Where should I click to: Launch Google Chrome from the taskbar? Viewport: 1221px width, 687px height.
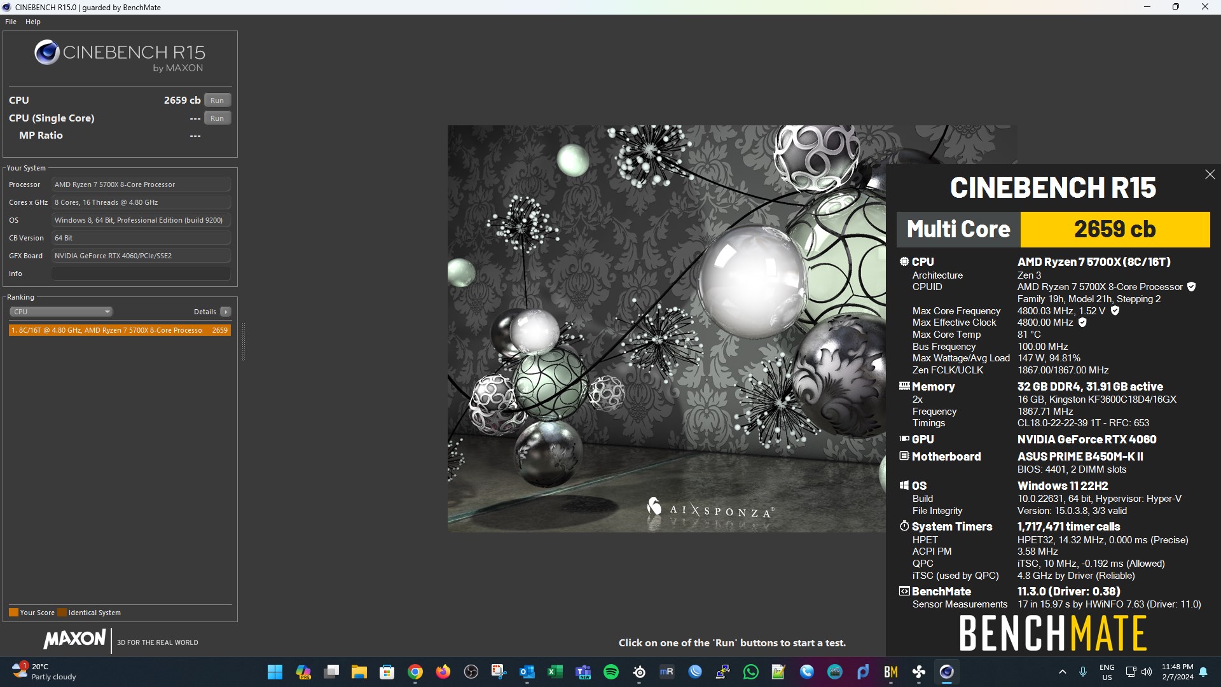[x=415, y=672]
